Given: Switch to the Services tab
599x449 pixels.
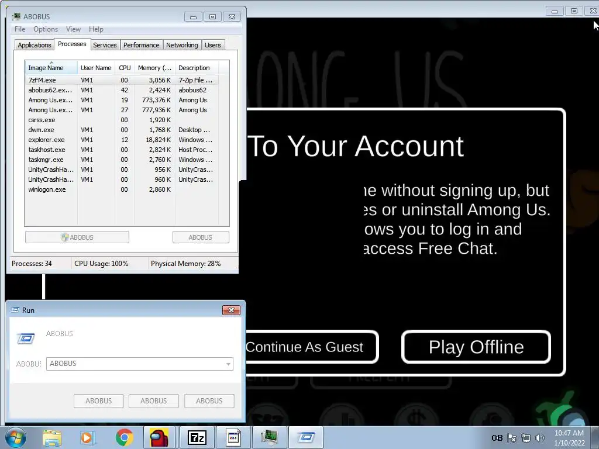Looking at the screenshot, I should [x=105, y=45].
